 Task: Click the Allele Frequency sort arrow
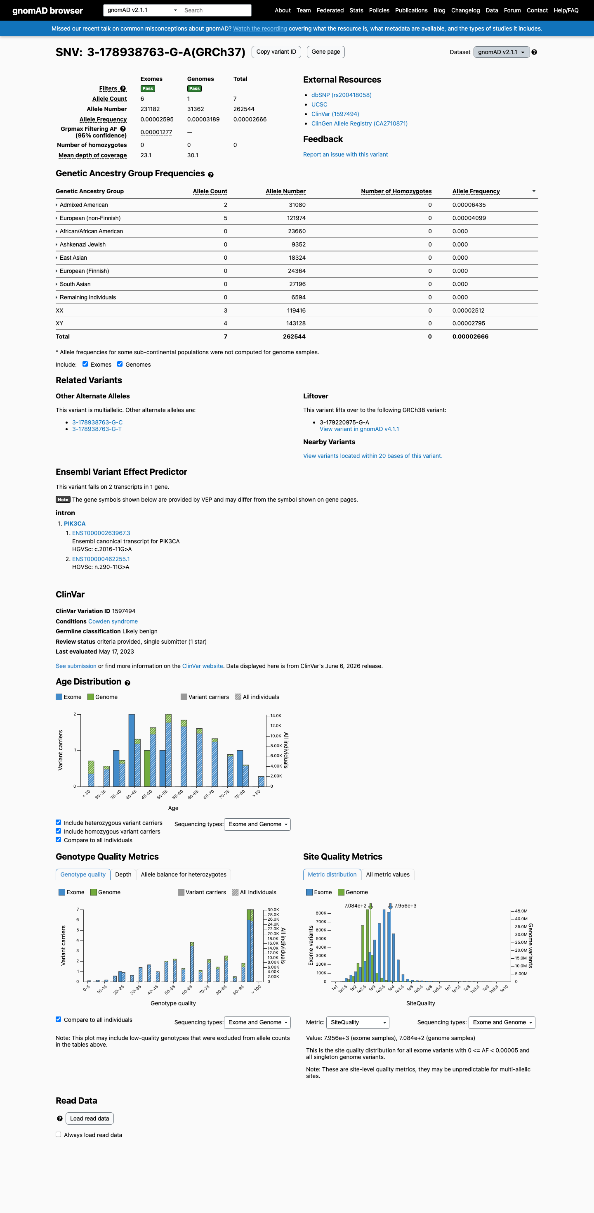(x=534, y=191)
